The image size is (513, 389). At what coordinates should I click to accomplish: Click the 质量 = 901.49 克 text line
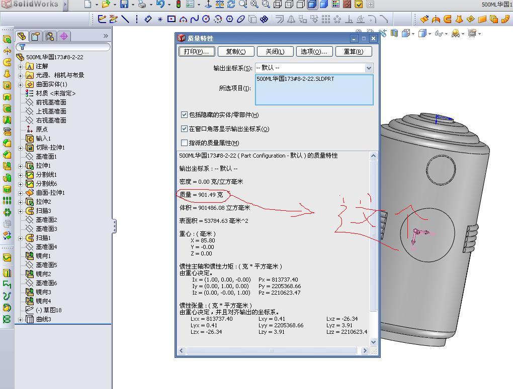[201, 195]
